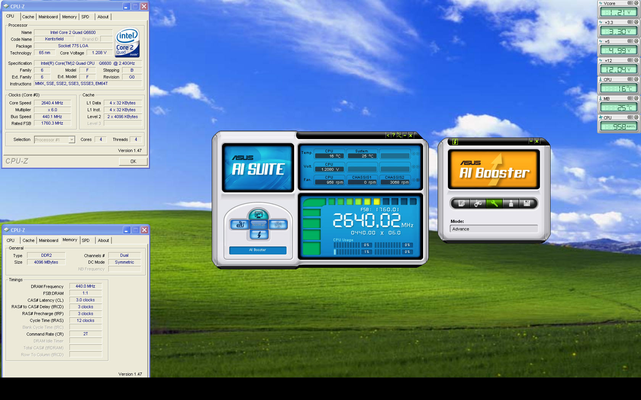Open SPD tab in bottom CPU-Z window
The image size is (641, 400).
(x=86, y=240)
